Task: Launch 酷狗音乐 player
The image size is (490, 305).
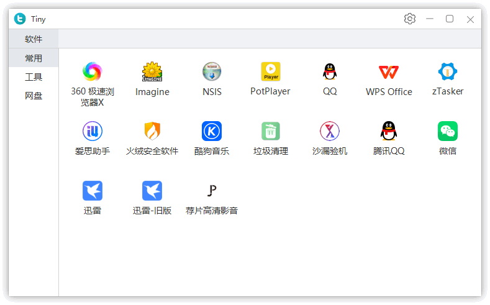Action: click(212, 131)
